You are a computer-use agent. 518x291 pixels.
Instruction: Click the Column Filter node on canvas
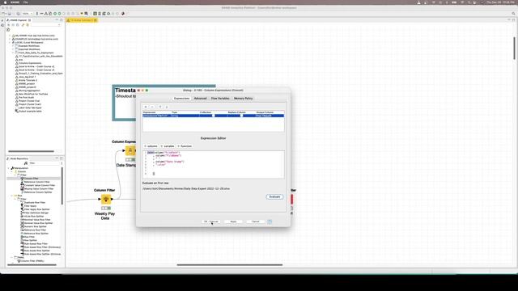pyautogui.click(x=106, y=200)
